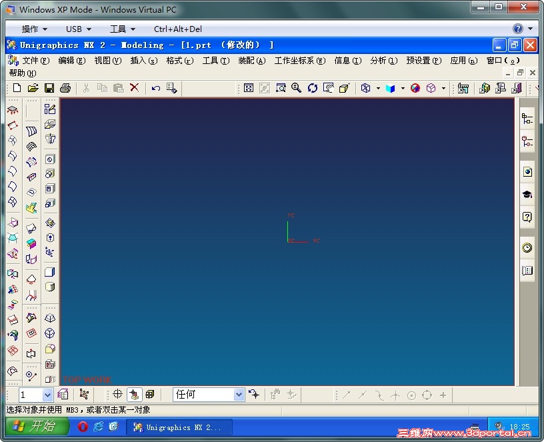The height and width of the screenshot is (442, 544).
Task: Open the 编辑(E) menu
Action: click(x=72, y=61)
